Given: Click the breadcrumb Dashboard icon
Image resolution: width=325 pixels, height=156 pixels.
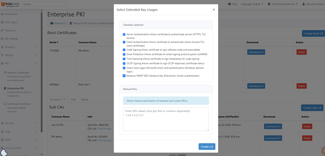Looking at the screenshot, I should point(52,23).
